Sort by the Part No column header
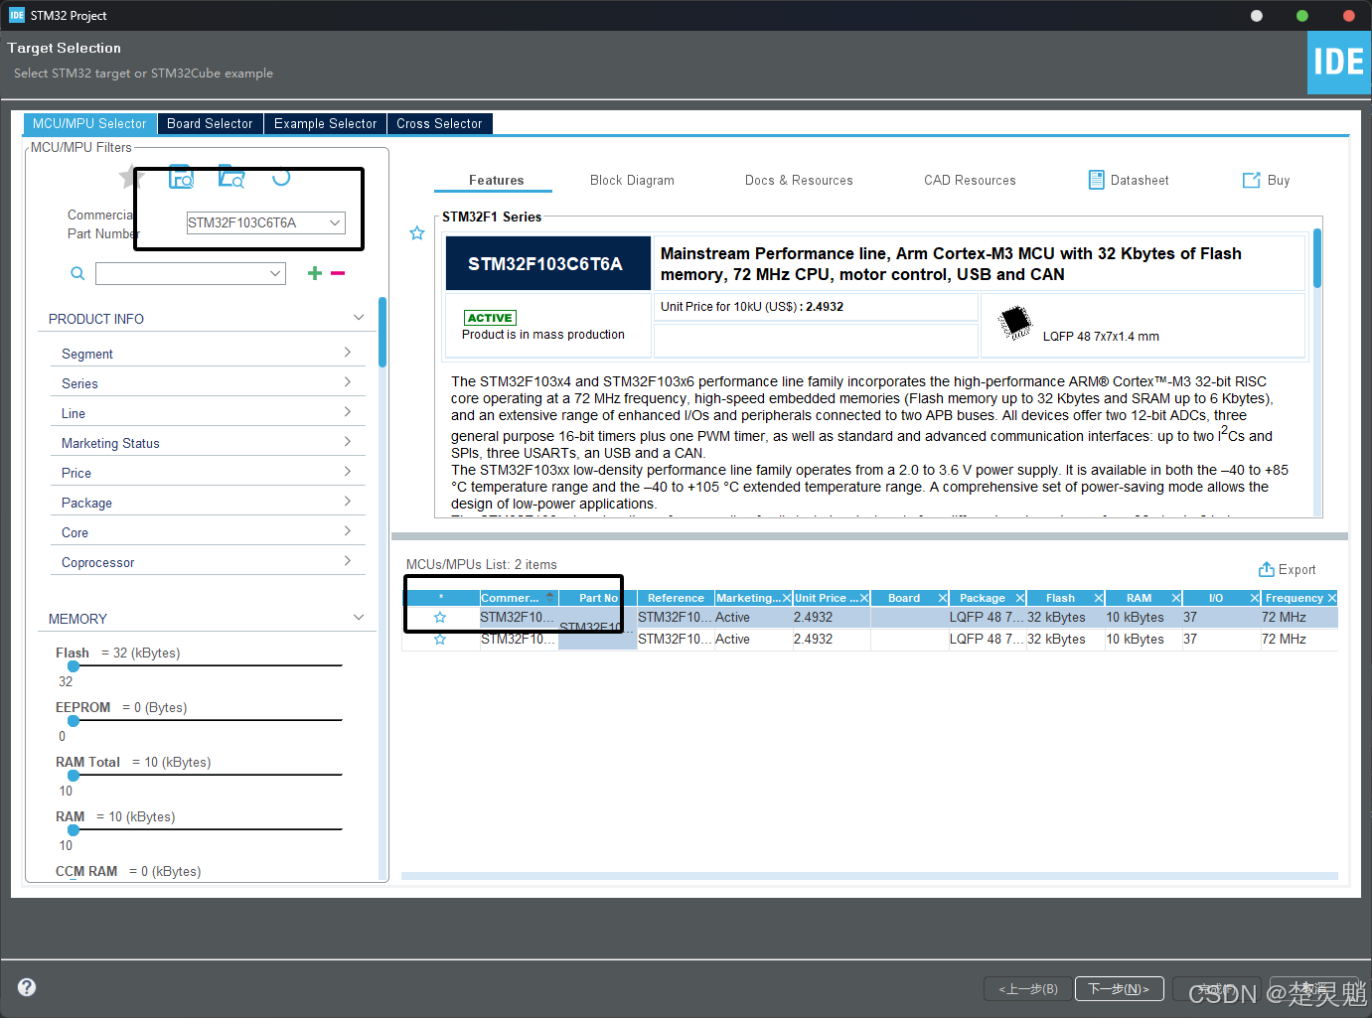 click(598, 598)
